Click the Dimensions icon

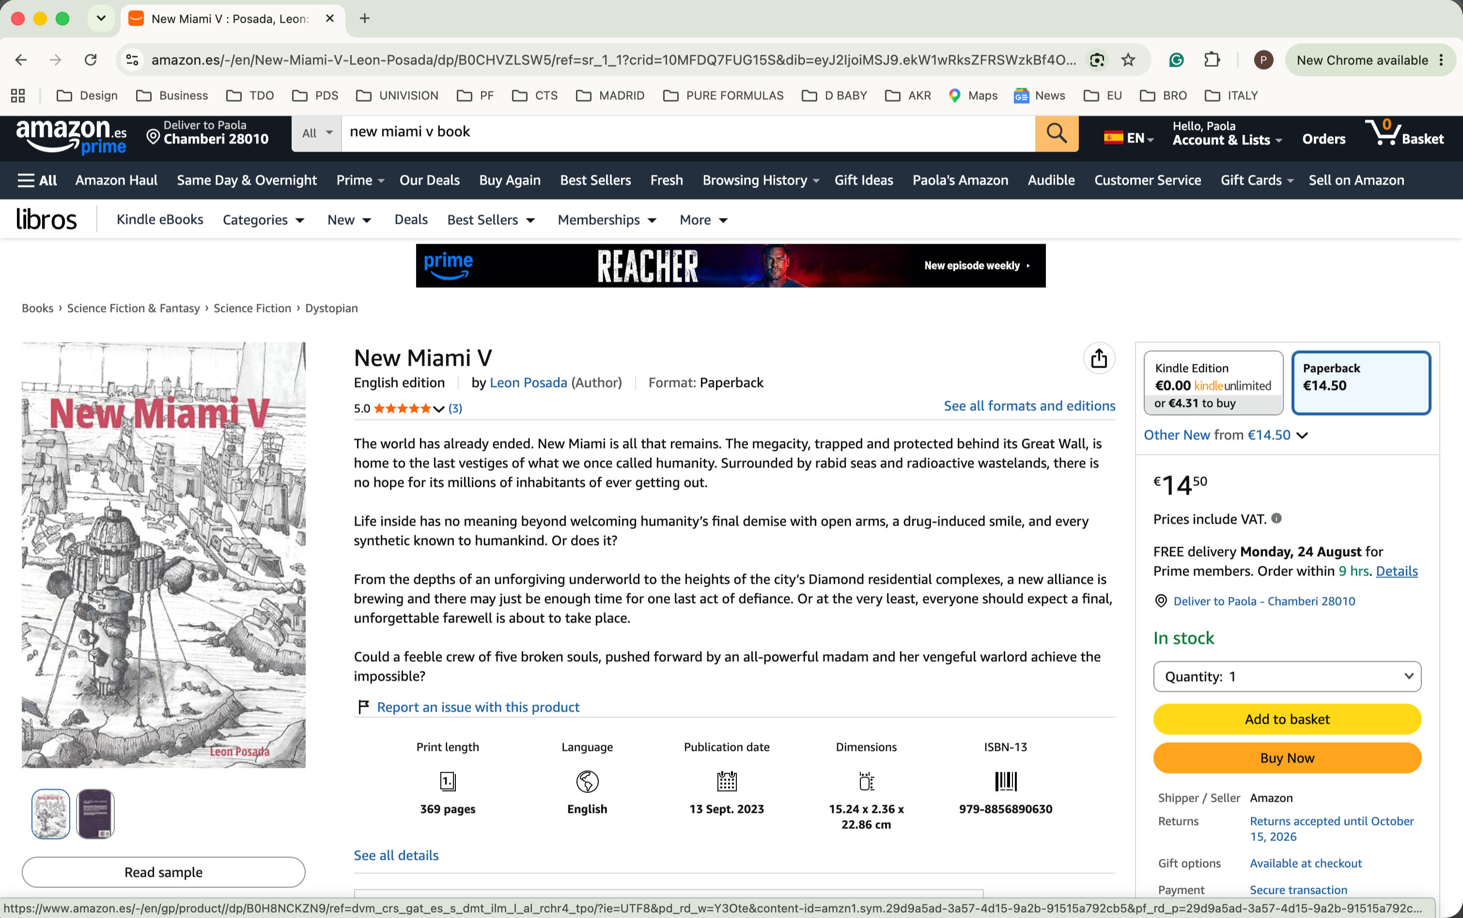(866, 781)
